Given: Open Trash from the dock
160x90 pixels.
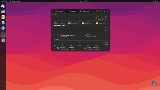Looking at the screenshot, I should point(3,40).
